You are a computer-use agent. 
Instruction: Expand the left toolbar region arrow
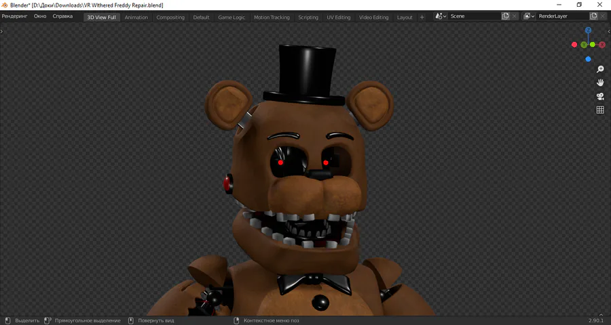[x=1, y=30]
